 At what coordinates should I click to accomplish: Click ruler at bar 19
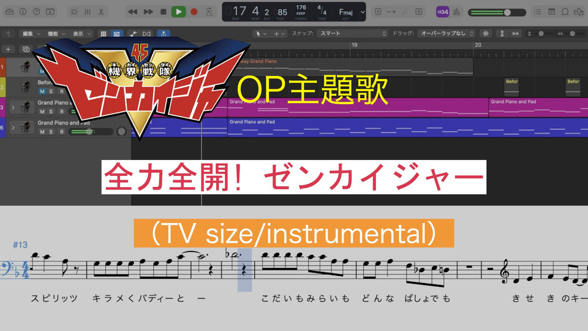click(x=354, y=45)
